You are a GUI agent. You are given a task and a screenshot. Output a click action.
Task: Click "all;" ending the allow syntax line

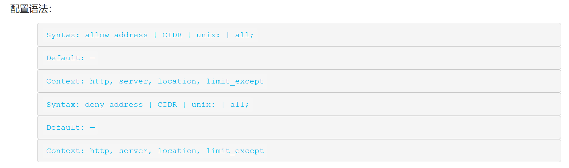click(x=244, y=35)
